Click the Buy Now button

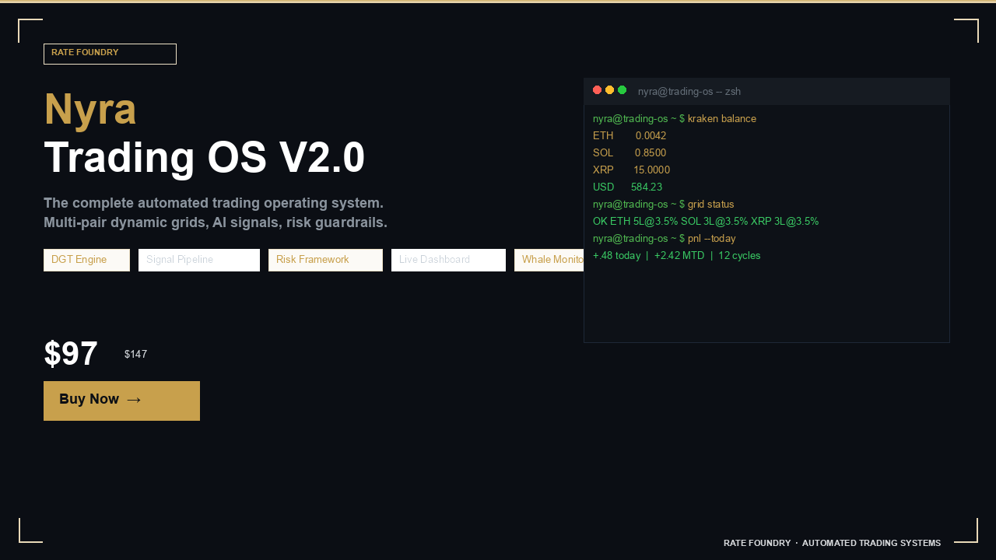[121, 401]
